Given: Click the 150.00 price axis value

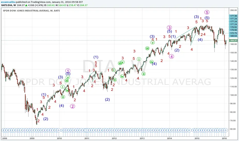Looking at the screenshot, I should pos(233,53).
